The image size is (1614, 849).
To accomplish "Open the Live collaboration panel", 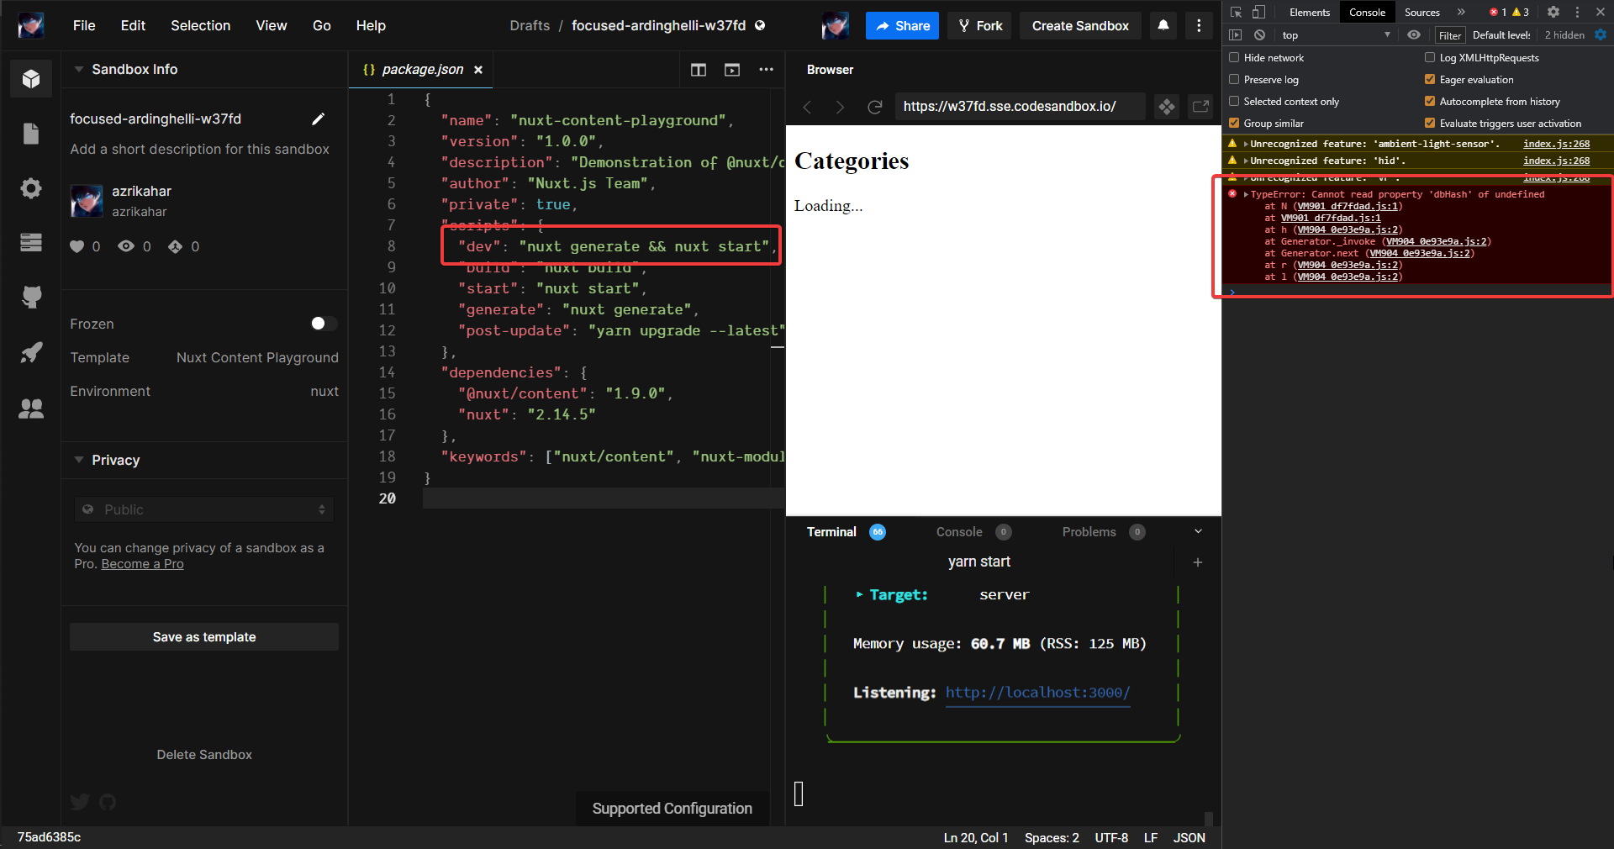I will tap(31, 409).
